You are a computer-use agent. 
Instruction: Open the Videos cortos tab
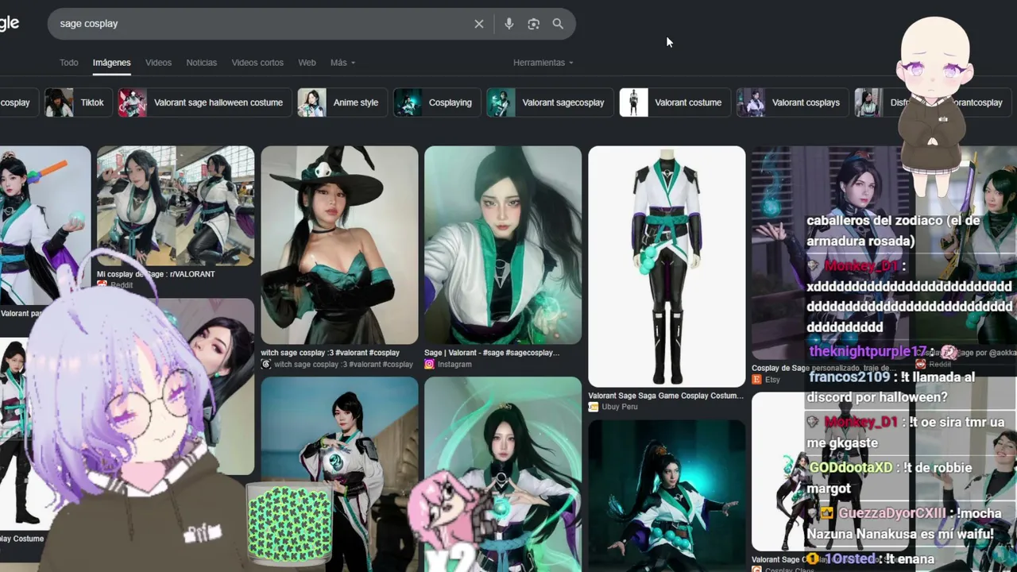tap(257, 63)
